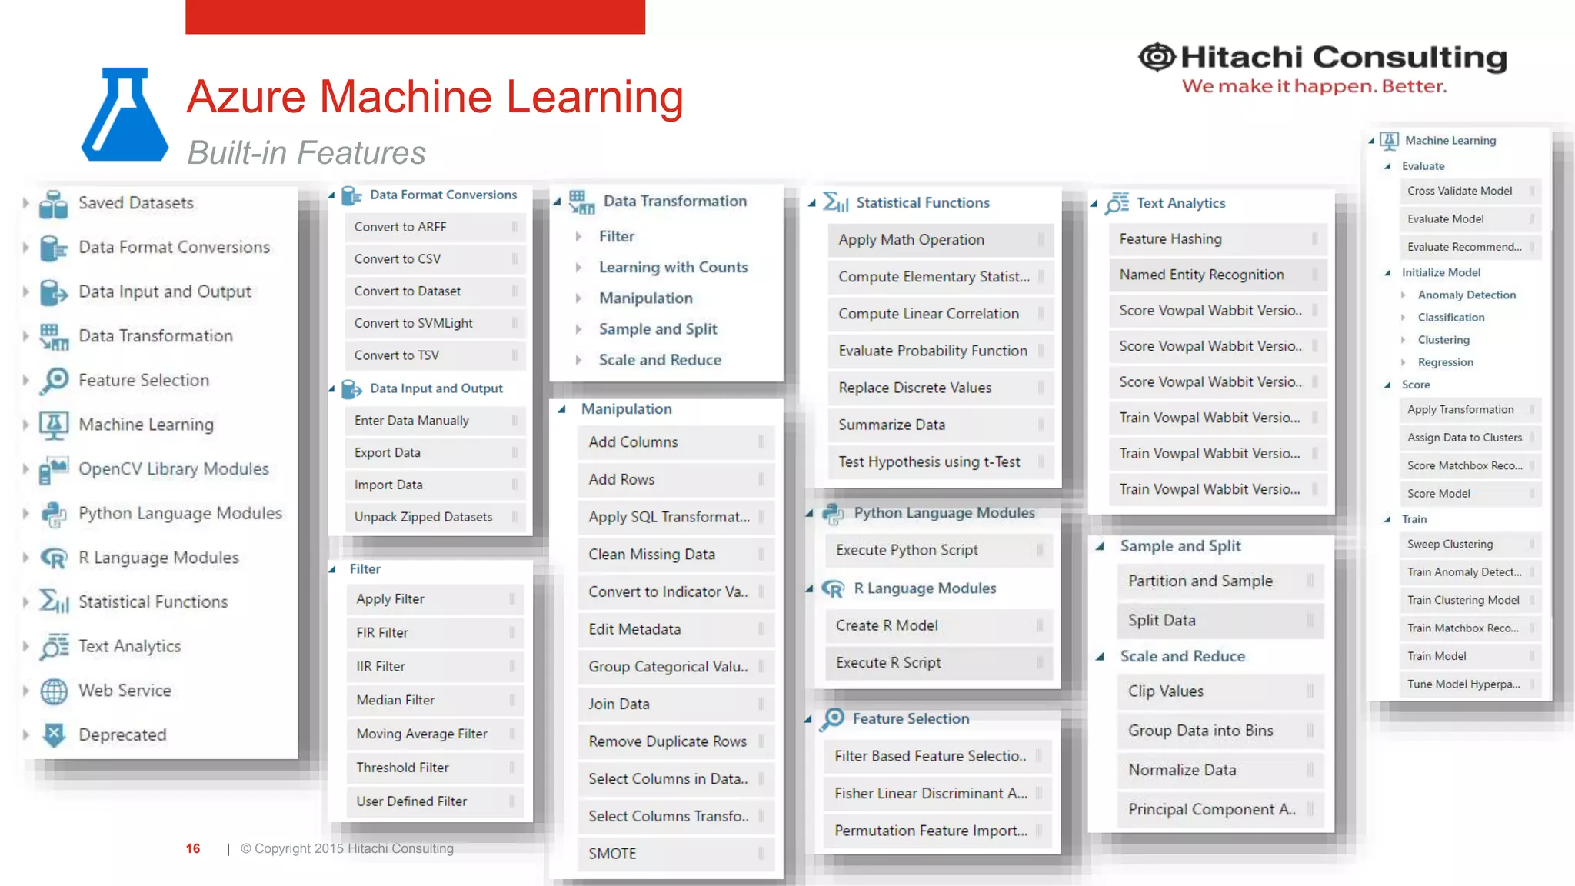Select Train Clustering Model module
Image resolution: width=1575 pixels, height=886 pixels.
pos(1470,601)
